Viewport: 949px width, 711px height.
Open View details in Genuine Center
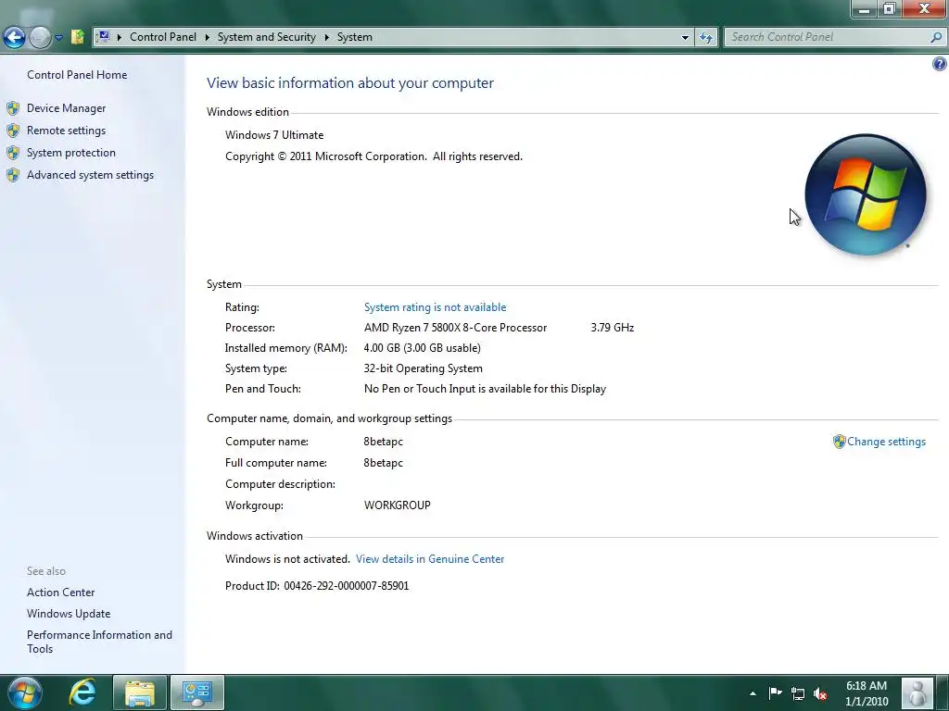click(430, 559)
